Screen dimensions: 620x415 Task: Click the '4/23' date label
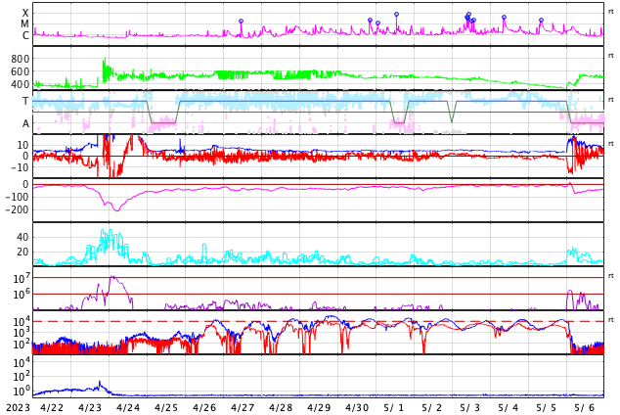(90, 407)
